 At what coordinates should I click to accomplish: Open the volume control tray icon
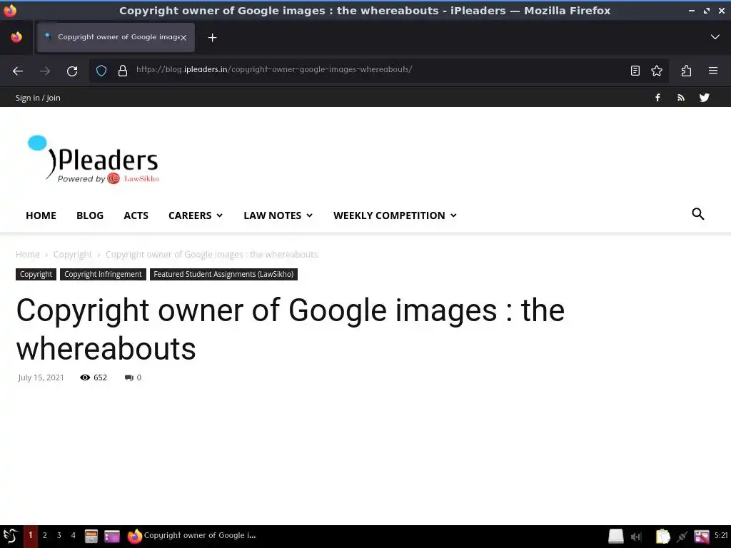[x=636, y=537]
